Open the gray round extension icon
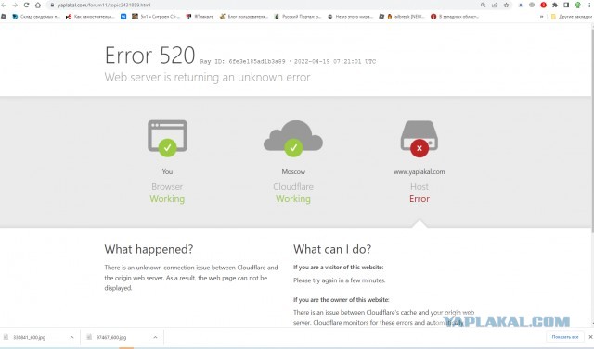The image size is (594, 349). [532, 5]
